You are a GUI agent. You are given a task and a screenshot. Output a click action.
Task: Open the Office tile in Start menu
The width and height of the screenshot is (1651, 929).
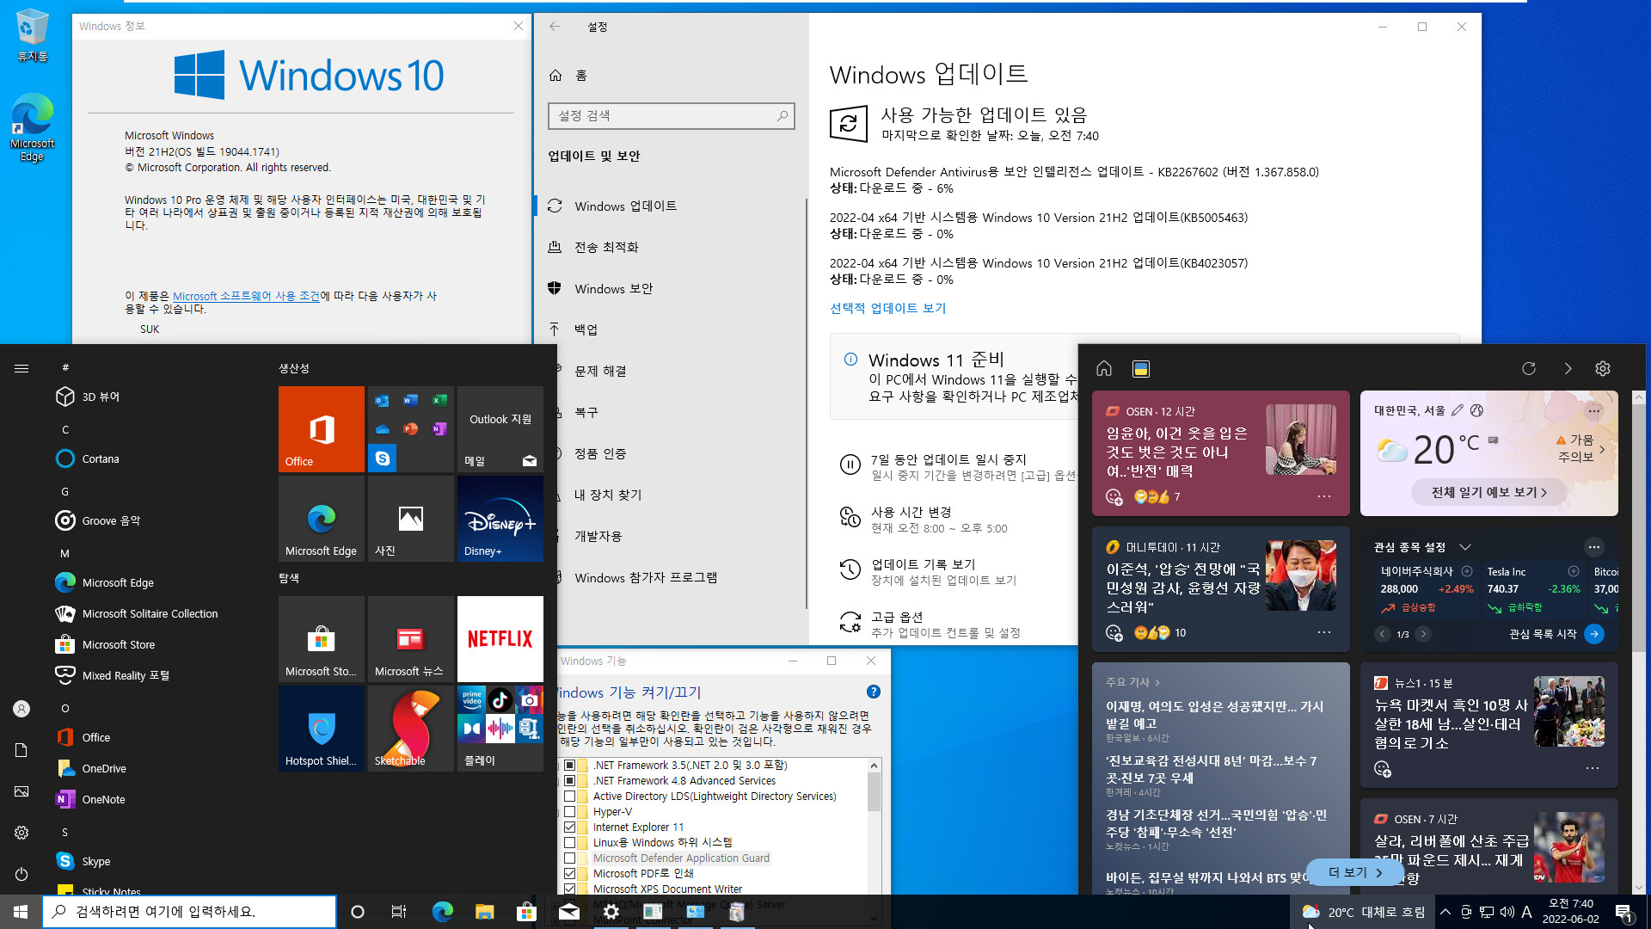pyautogui.click(x=321, y=428)
